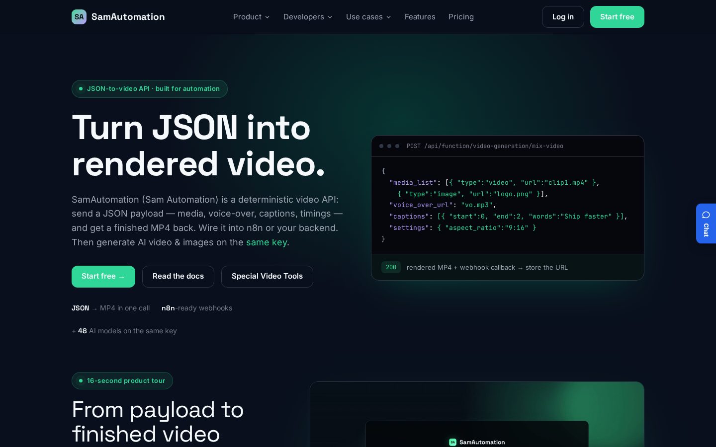Open the Pricing page

pos(461,17)
